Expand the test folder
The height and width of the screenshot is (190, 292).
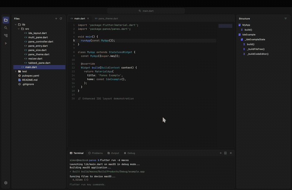click(16, 71)
